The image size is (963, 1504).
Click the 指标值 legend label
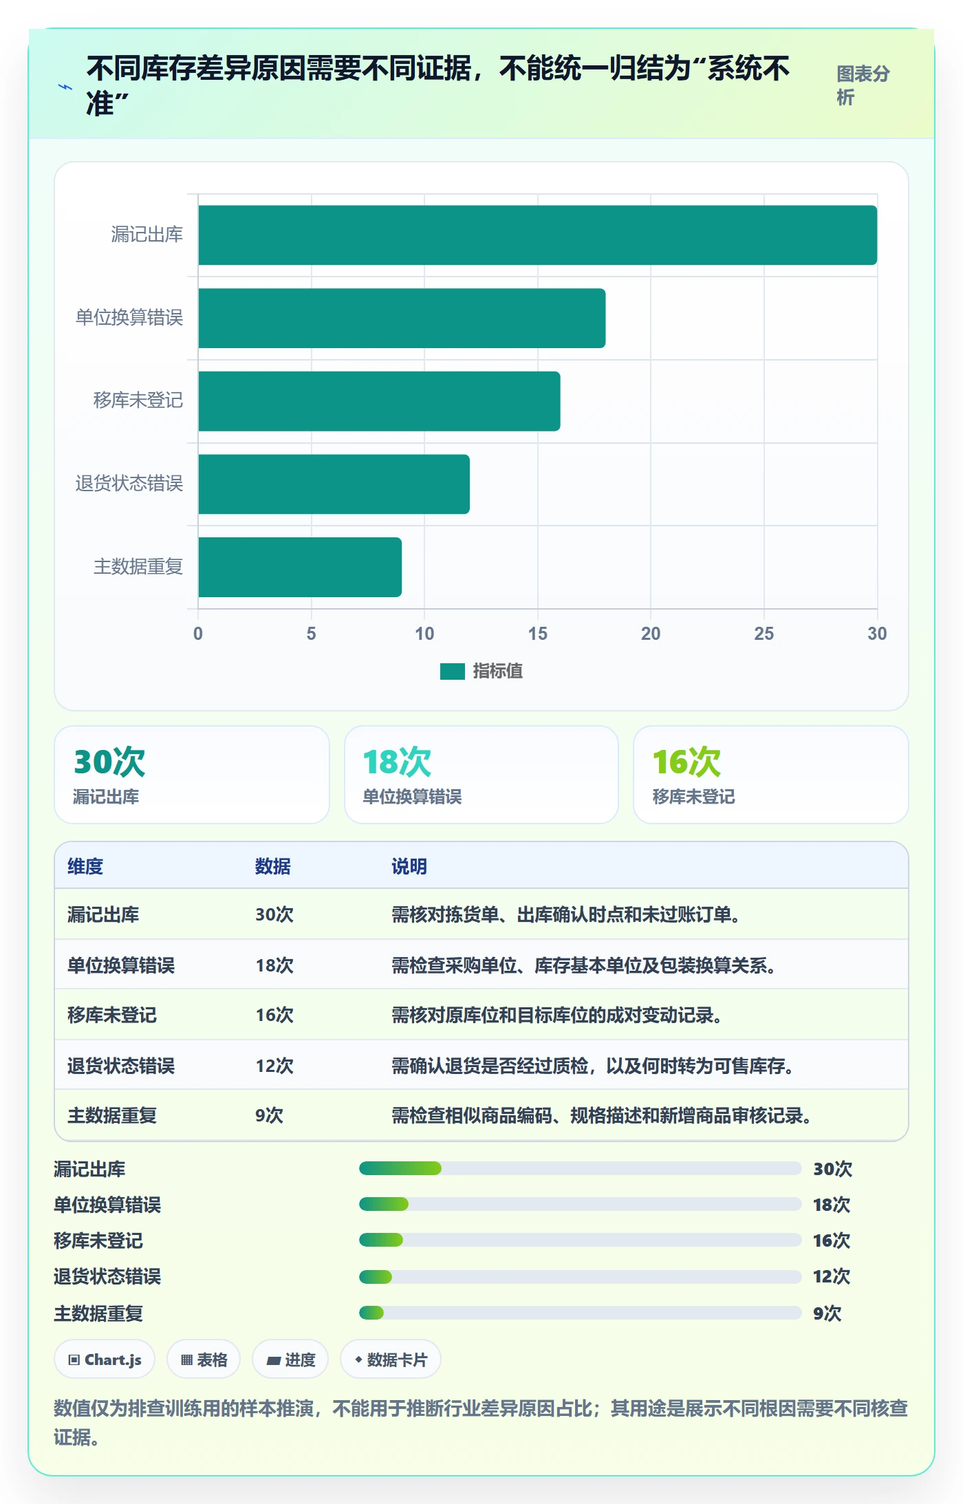tap(498, 671)
